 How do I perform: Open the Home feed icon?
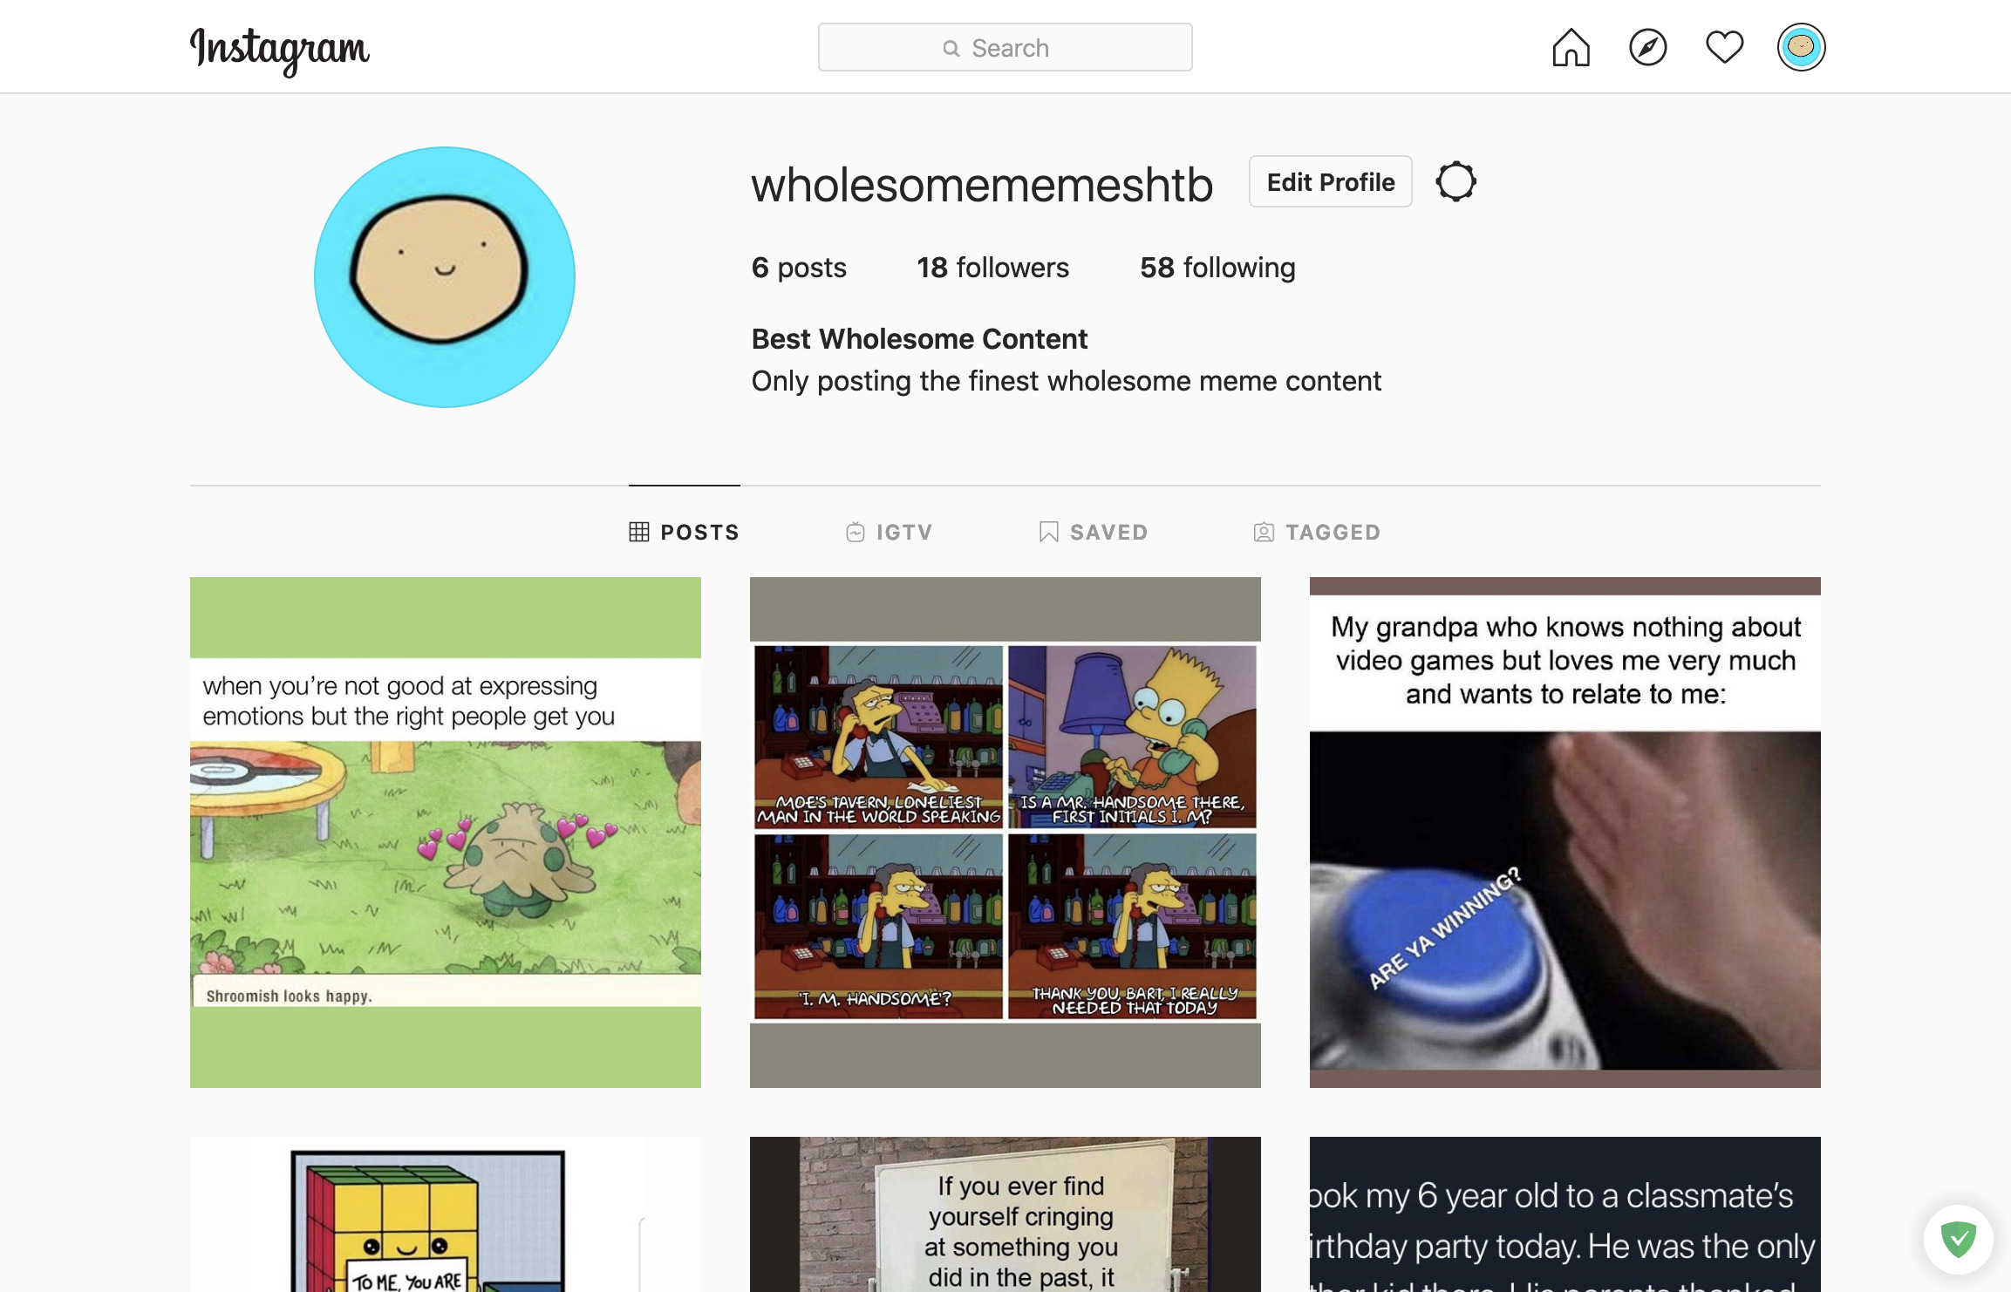(x=1571, y=47)
